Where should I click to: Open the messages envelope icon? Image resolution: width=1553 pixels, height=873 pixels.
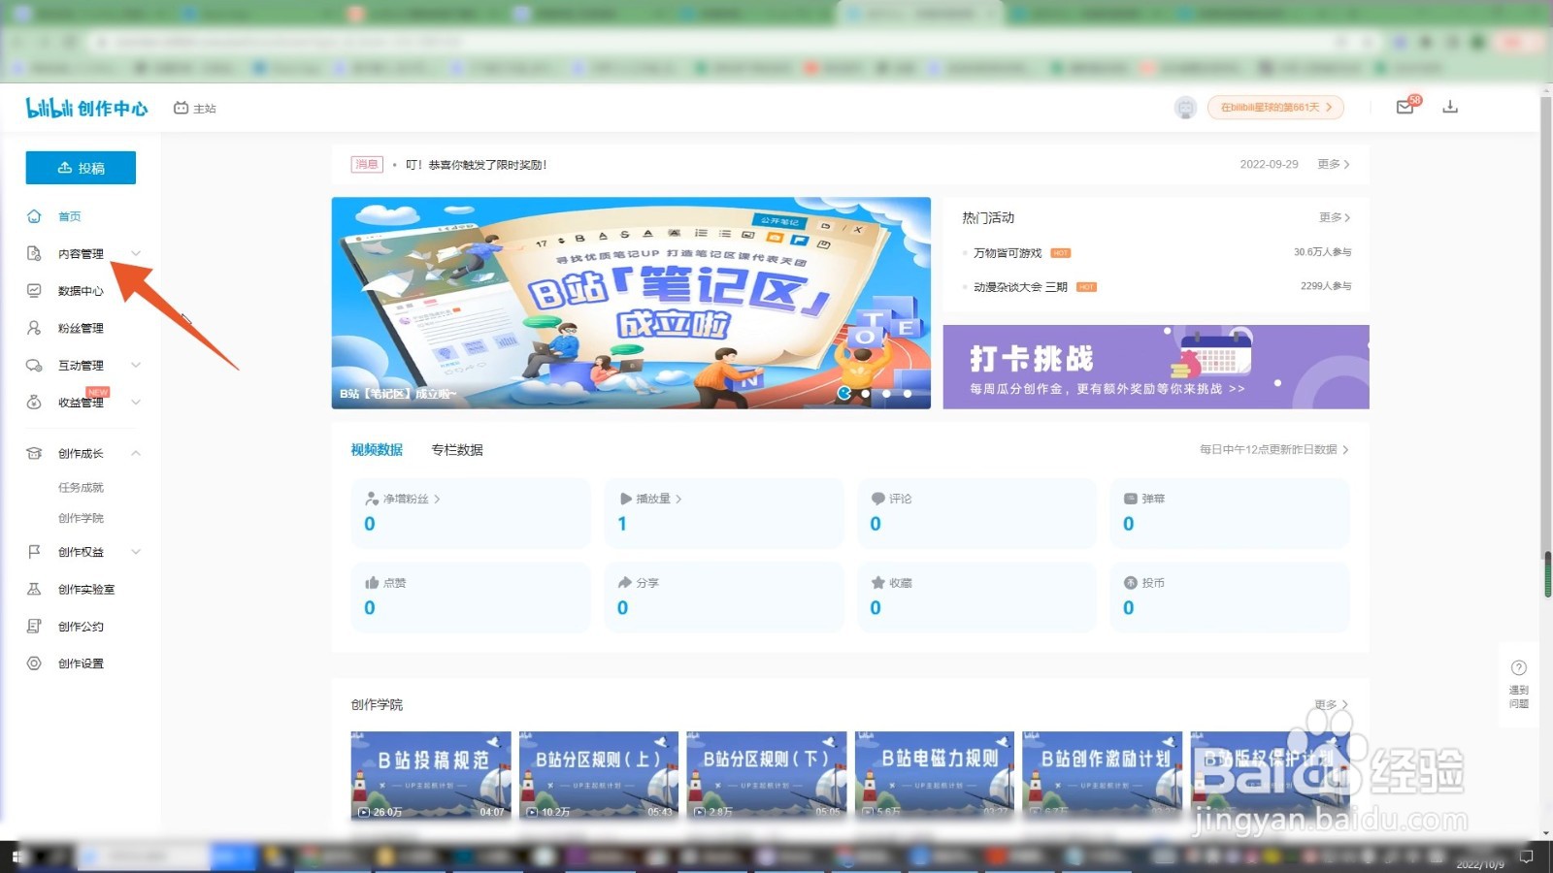point(1406,106)
